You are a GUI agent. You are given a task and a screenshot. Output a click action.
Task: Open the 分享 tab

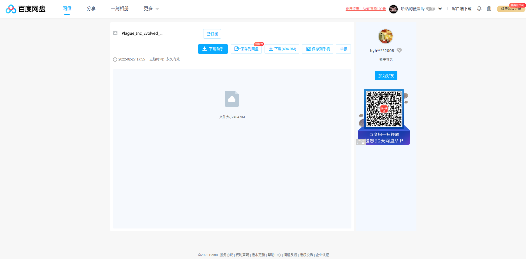coord(91,9)
